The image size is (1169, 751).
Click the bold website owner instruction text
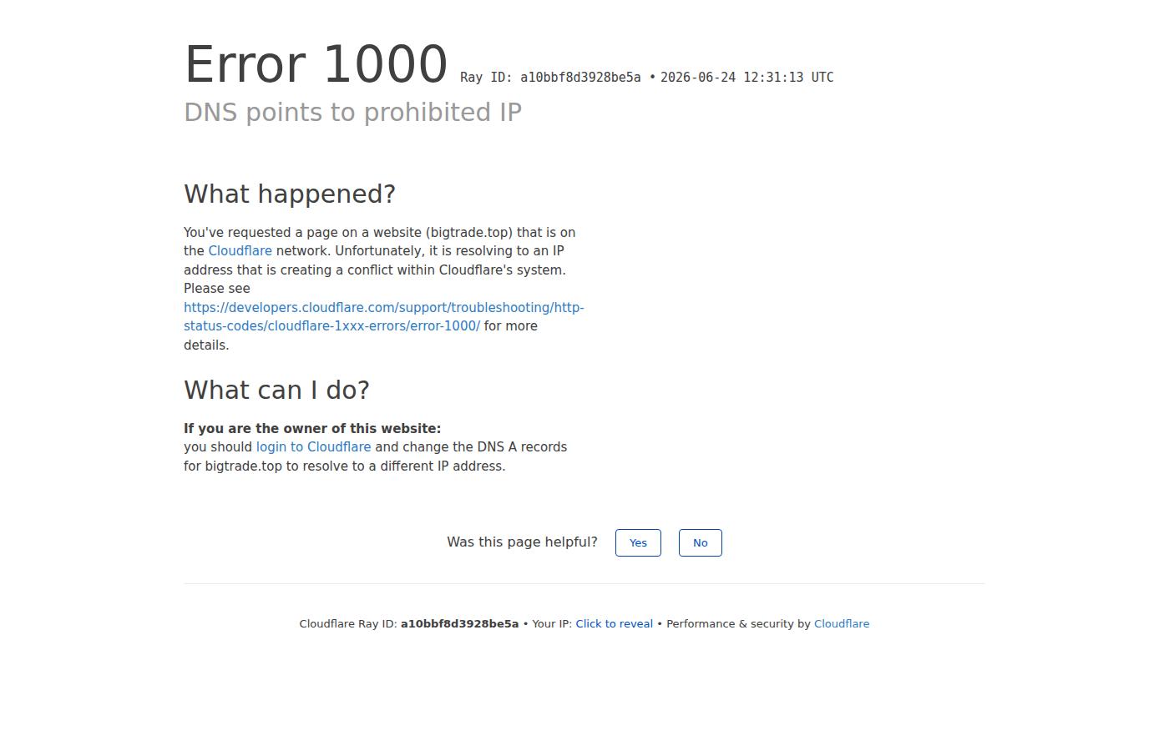coord(312,429)
